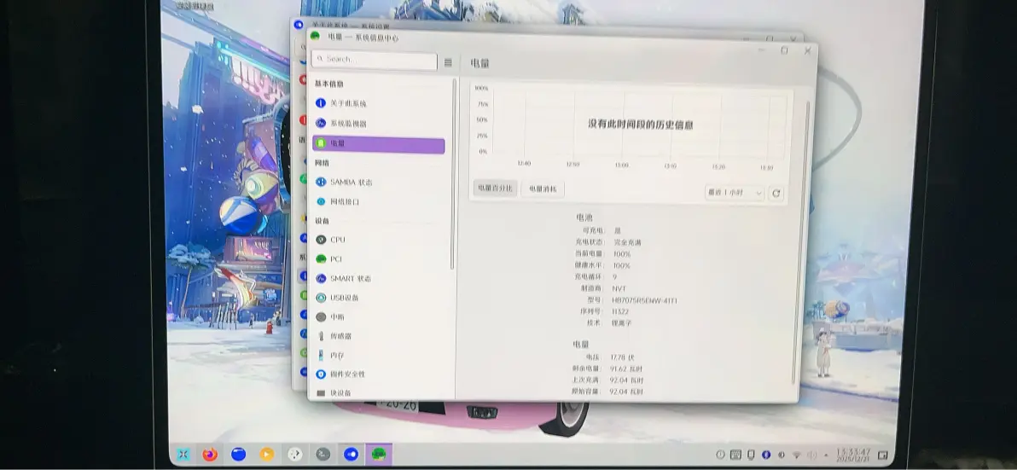Open the application launcher on the taskbar

pyautogui.click(x=183, y=454)
